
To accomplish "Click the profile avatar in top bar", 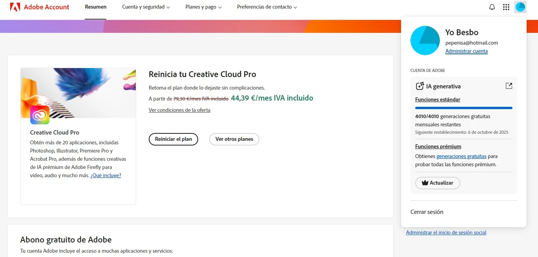I will [x=520, y=7].
